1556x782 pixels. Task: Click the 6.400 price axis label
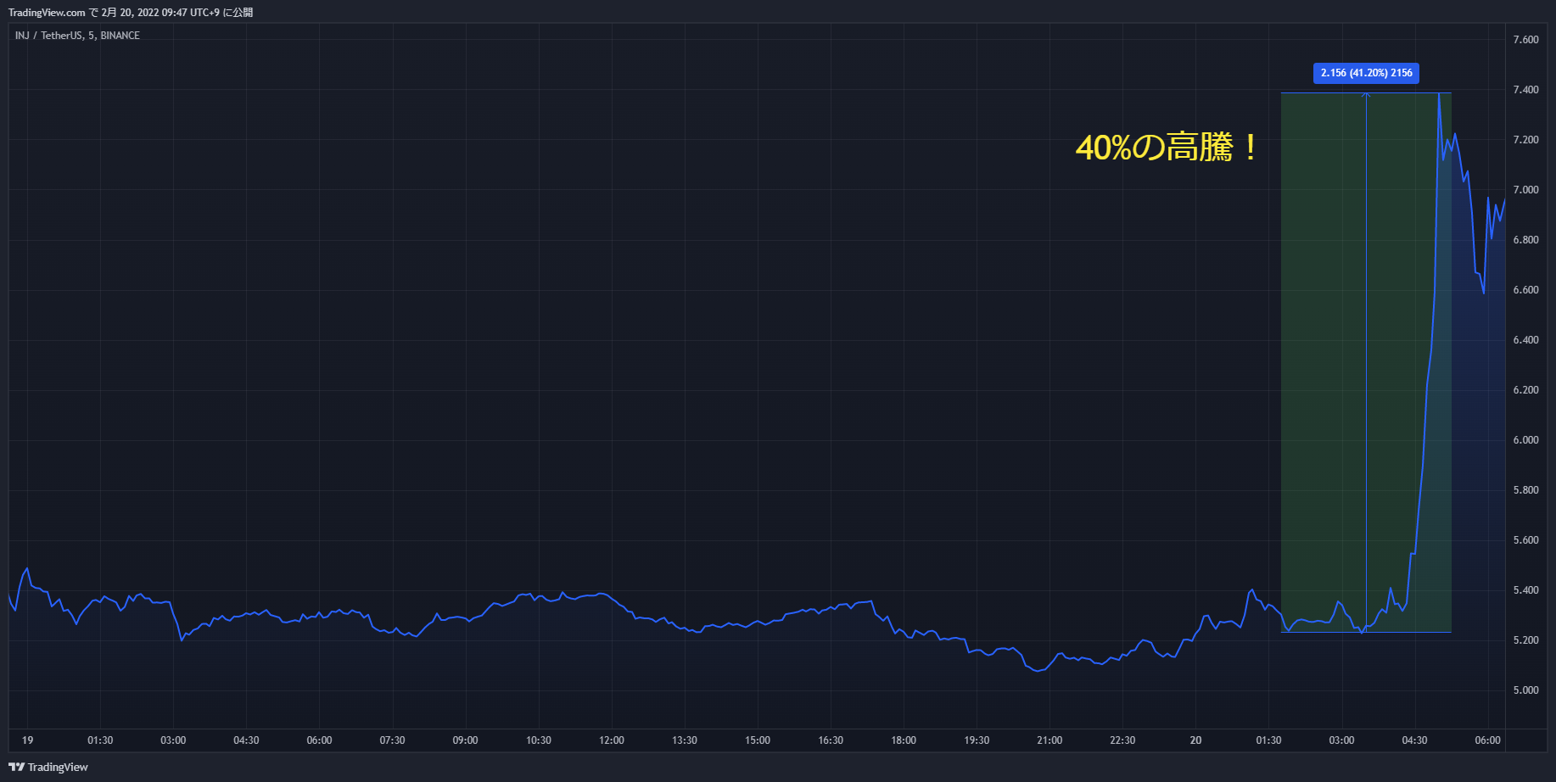tap(1525, 340)
